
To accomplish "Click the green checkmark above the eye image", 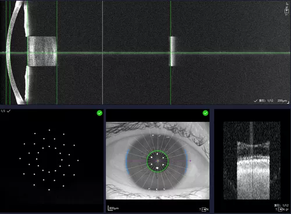I will coord(205,113).
